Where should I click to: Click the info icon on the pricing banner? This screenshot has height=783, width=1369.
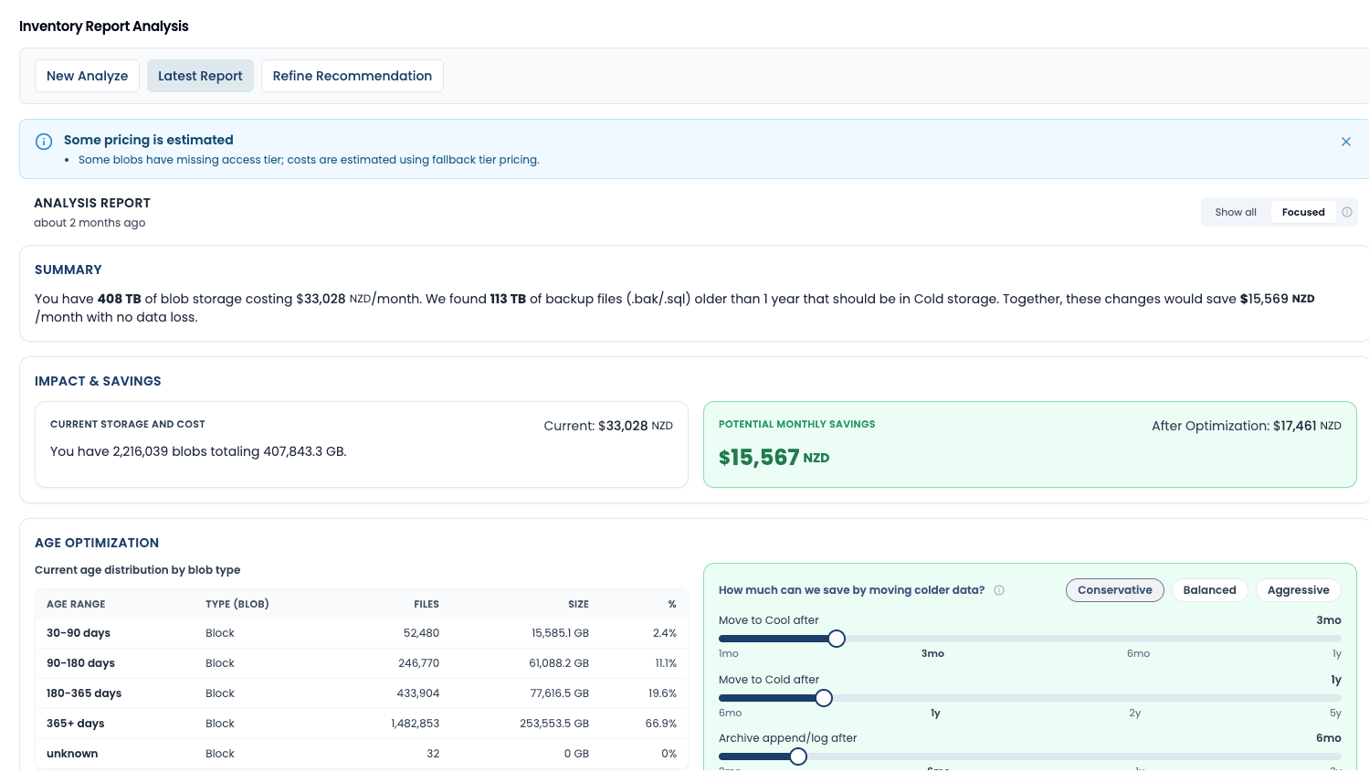(43, 142)
